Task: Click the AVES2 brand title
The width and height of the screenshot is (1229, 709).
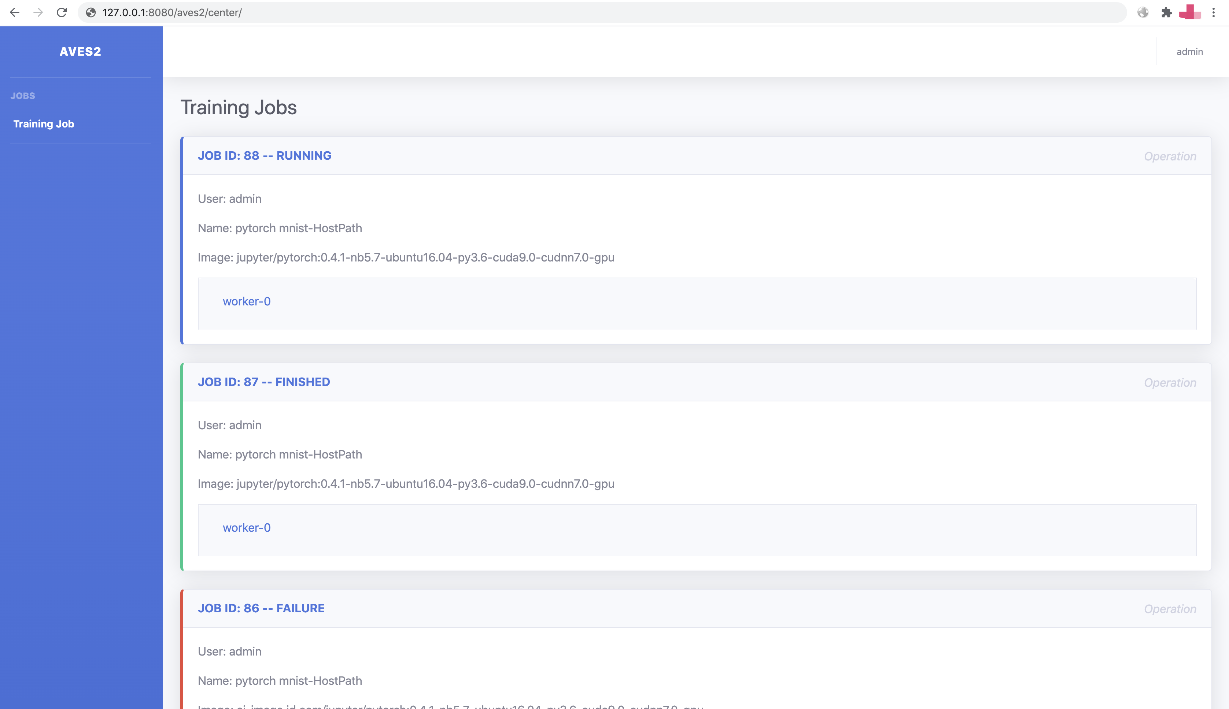Action: (x=80, y=52)
